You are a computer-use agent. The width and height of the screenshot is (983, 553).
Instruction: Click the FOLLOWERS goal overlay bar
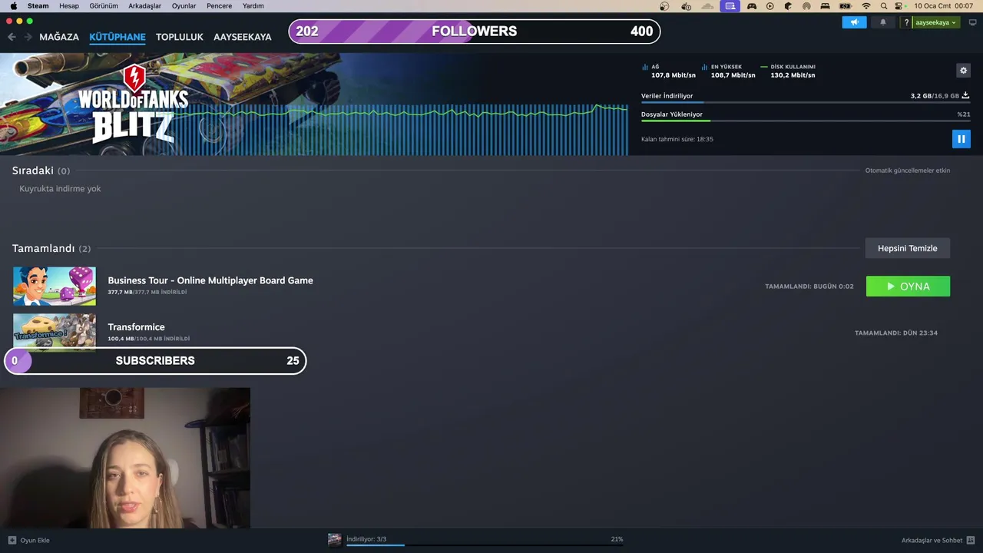[x=475, y=31]
